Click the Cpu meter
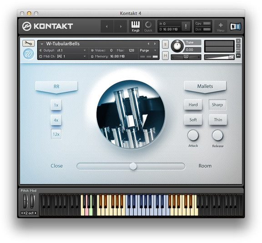Image resolution: width=262 pixels, height=243 pixels. pyautogui.click(x=207, y=23)
